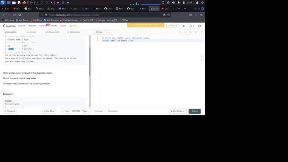Click the clock showing 20:58
Viewport: 288px width, 162px height.
(189, 3)
